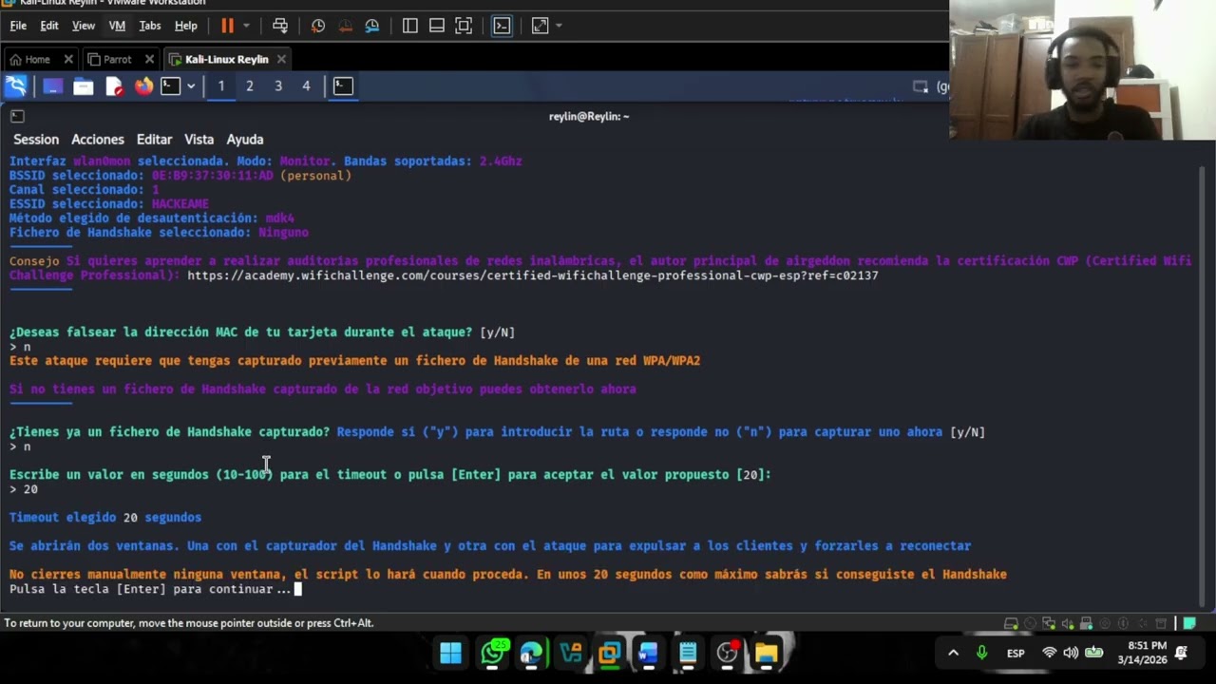Click the stretch guest display icon
Screen dimensions: 1216x684
(x=539, y=26)
